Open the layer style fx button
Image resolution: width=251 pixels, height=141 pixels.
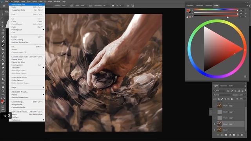coord(222,135)
